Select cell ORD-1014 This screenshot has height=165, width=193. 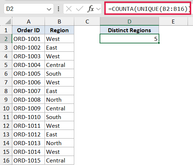(x=29, y=152)
